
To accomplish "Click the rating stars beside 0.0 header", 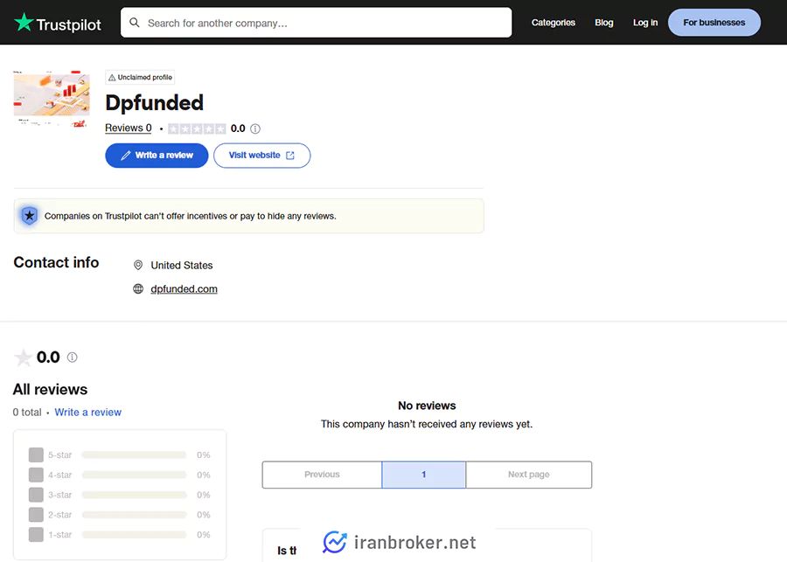I will [197, 129].
